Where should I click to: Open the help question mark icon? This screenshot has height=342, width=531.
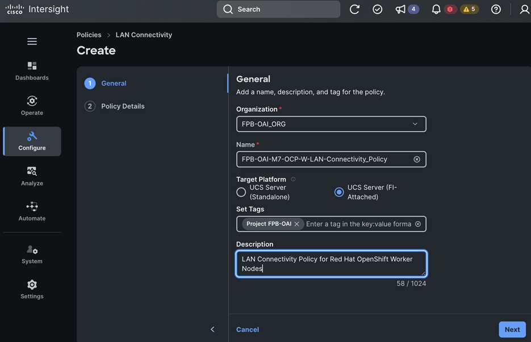(x=496, y=9)
